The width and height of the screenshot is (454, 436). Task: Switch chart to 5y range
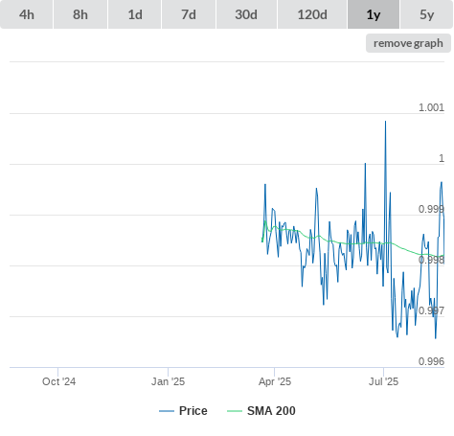pos(426,14)
